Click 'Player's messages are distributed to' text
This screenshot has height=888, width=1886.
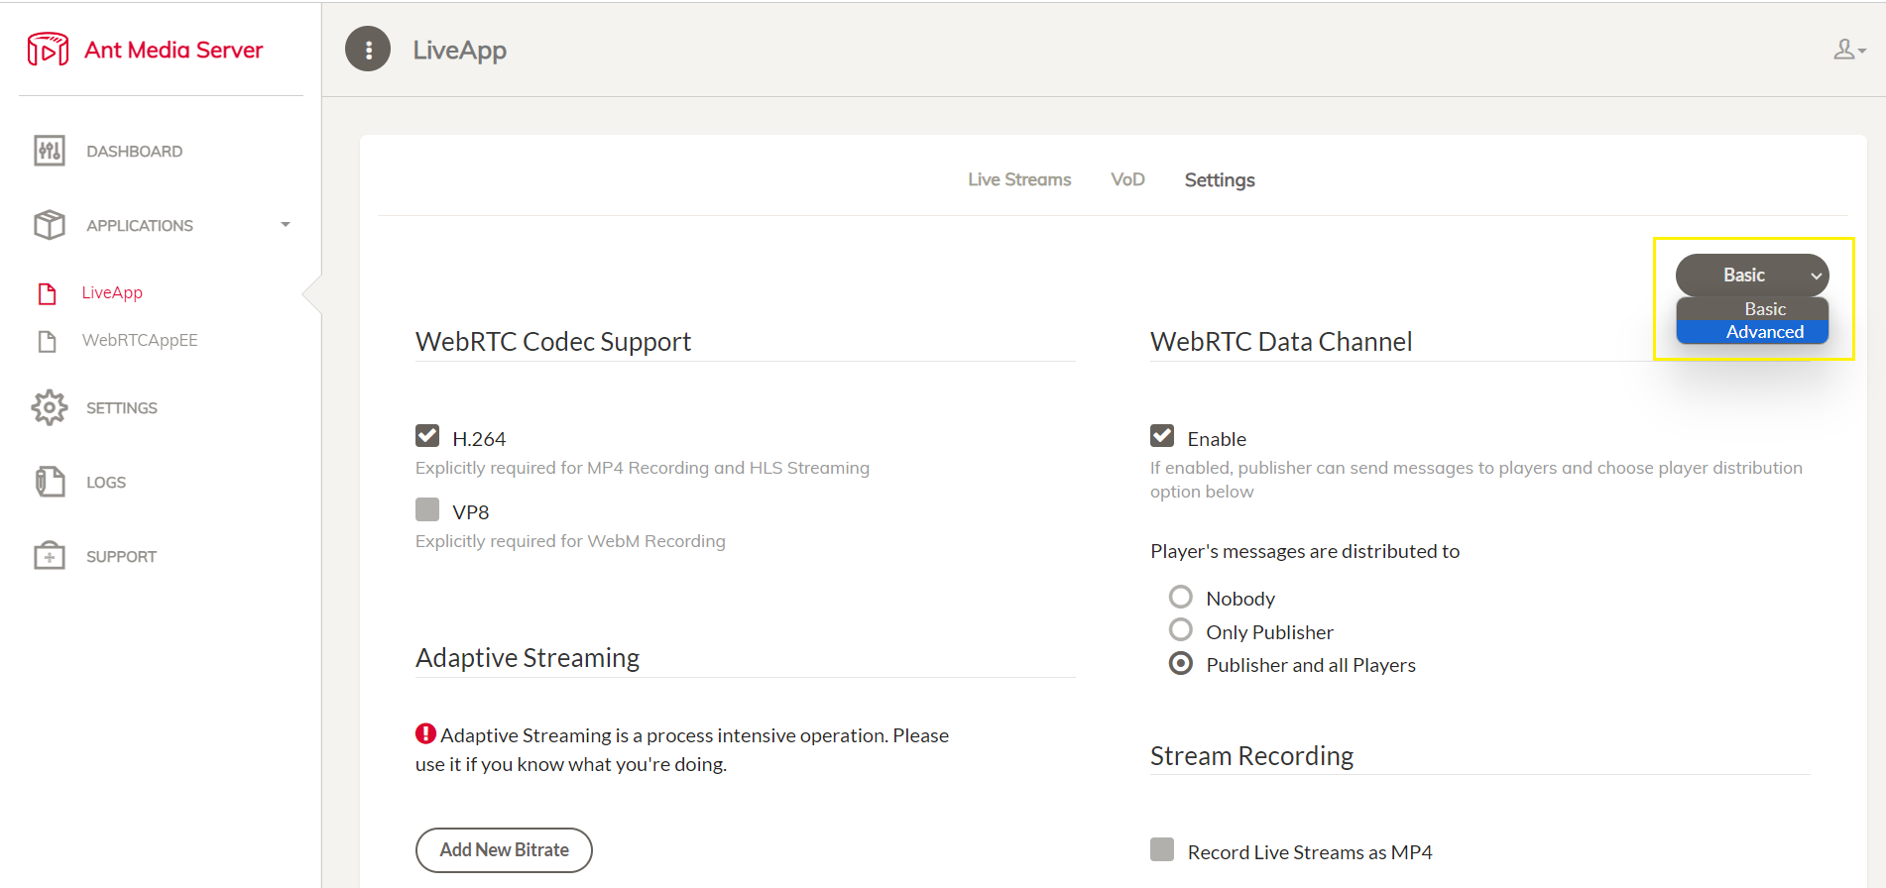[x=1305, y=551]
